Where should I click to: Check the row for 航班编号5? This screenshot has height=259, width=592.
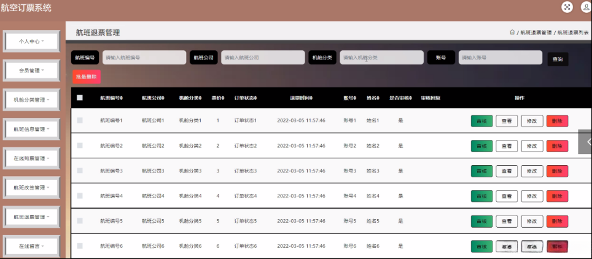coord(80,221)
